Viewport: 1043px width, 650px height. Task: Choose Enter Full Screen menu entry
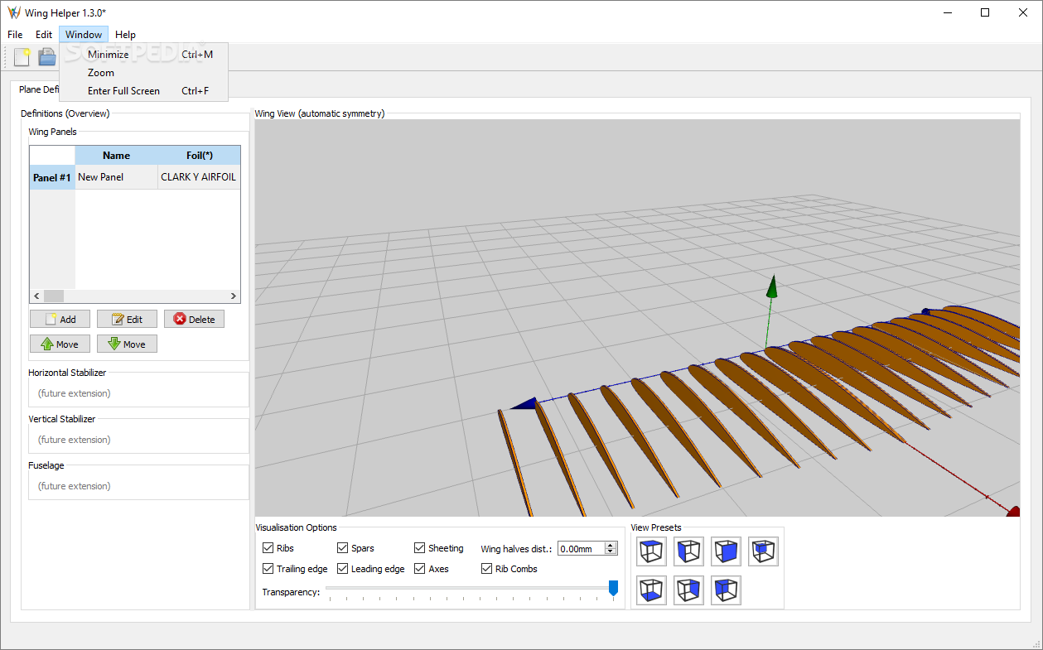144,91
